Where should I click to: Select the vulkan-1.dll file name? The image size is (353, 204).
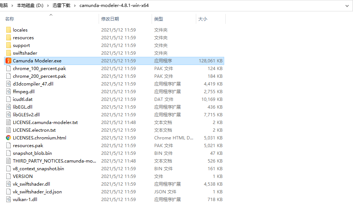click(25, 199)
